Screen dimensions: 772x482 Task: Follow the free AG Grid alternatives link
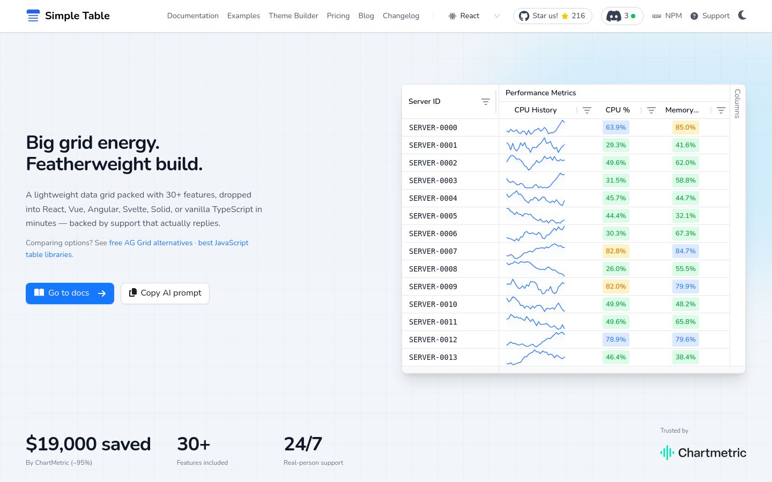[151, 243]
